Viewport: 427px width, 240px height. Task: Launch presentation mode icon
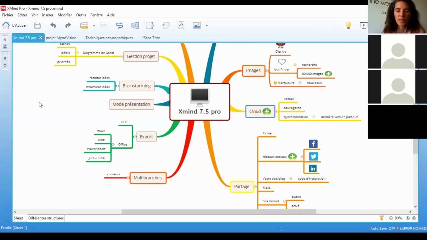click(x=364, y=25)
